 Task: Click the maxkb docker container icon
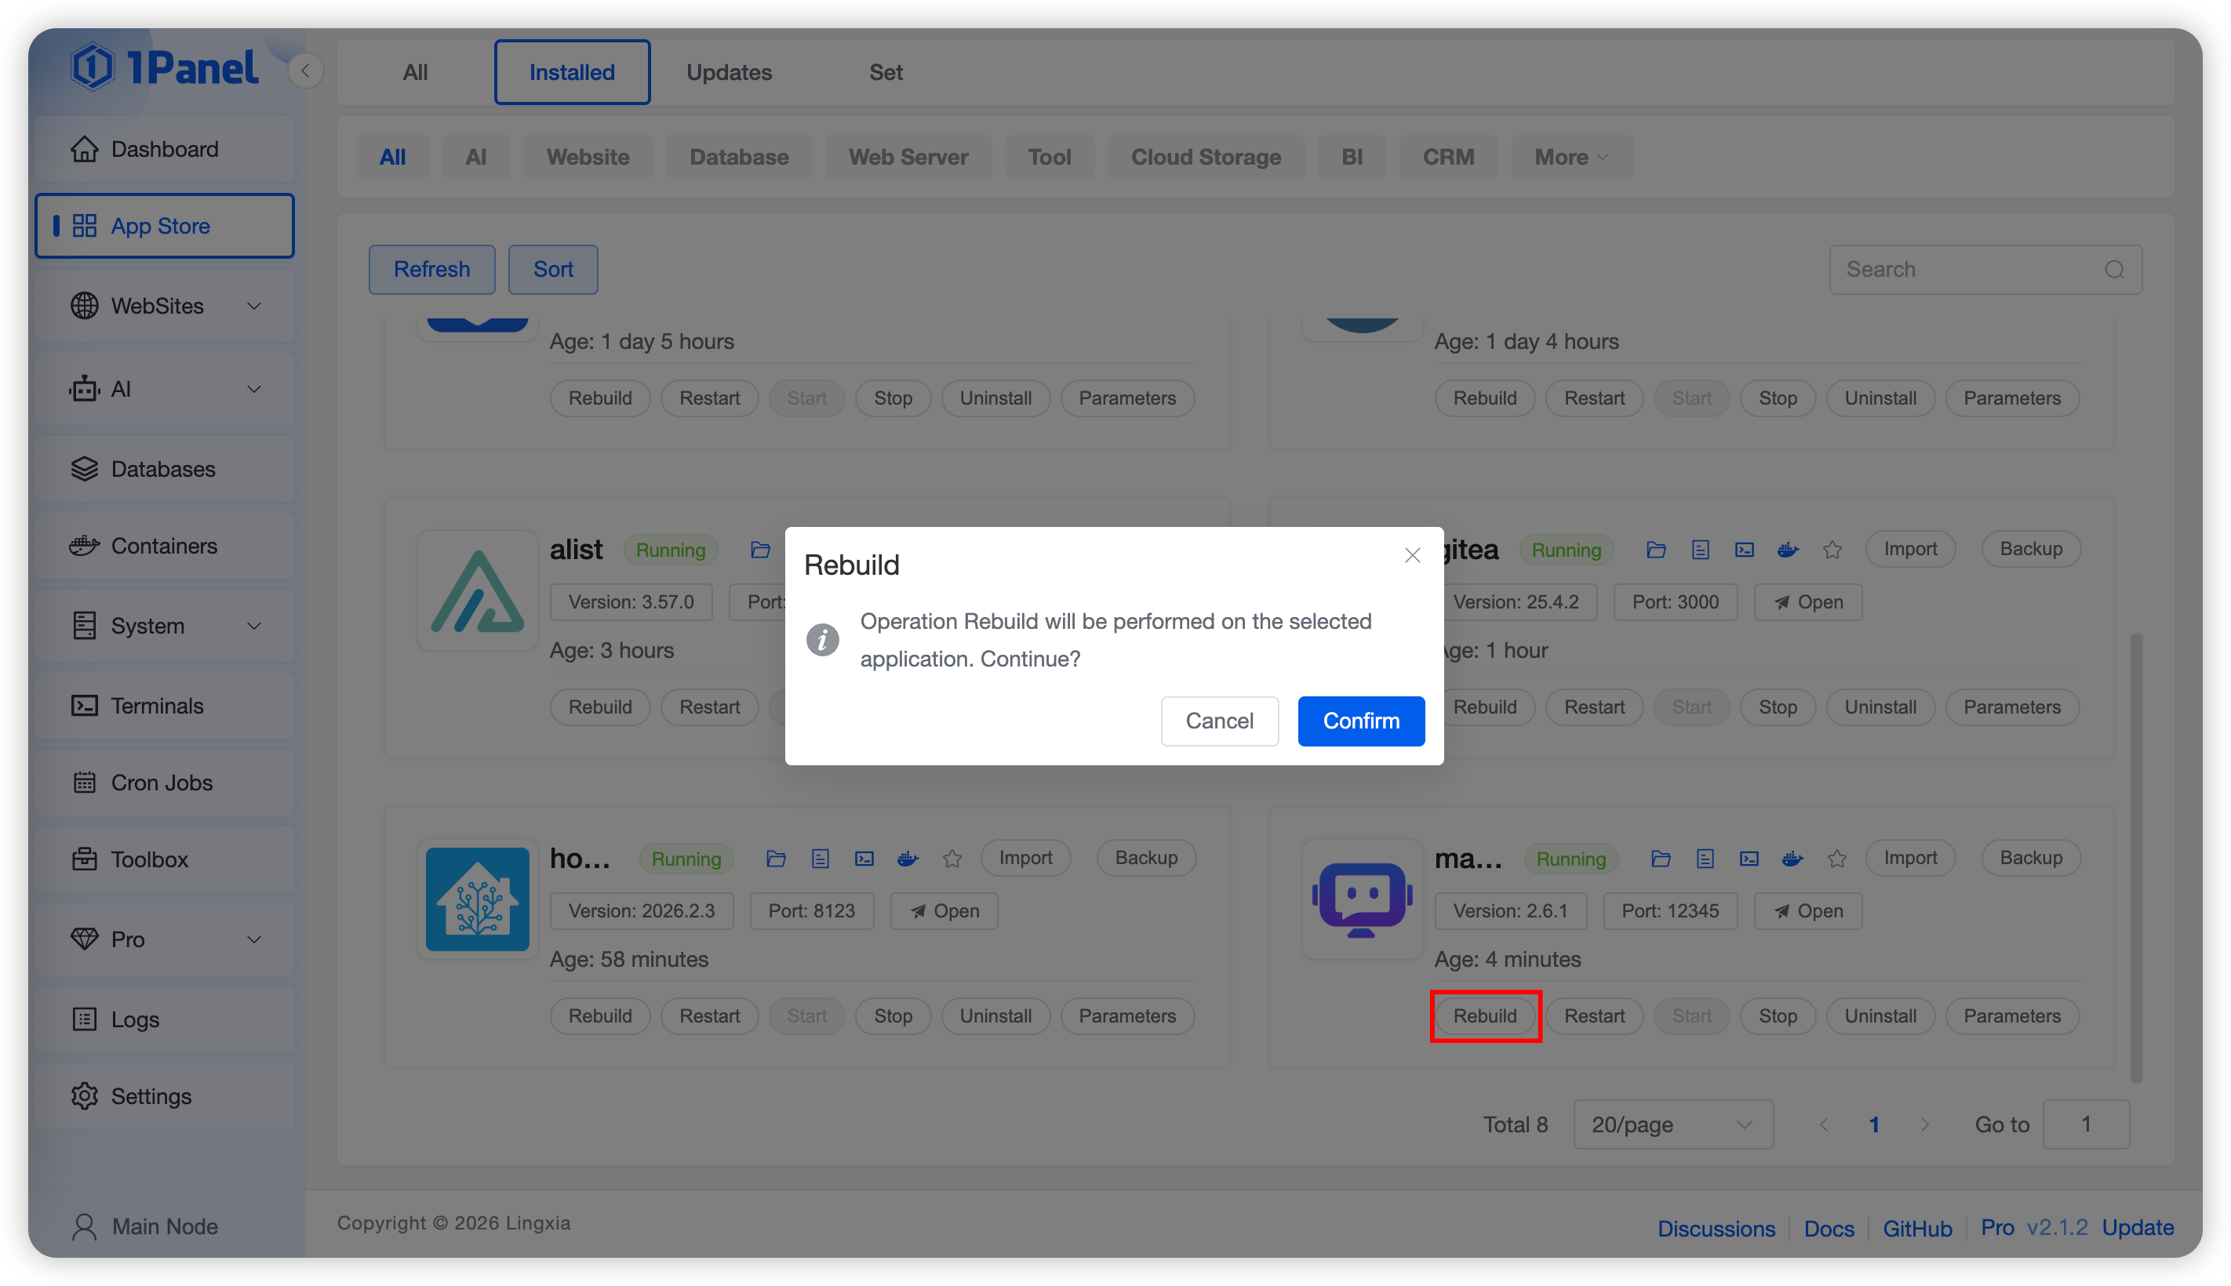pos(1792,859)
